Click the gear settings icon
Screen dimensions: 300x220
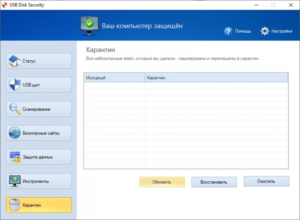(x=265, y=31)
